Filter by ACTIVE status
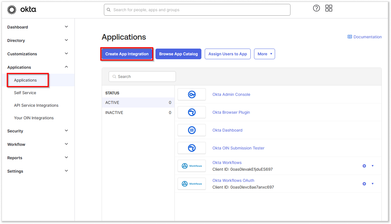This screenshot has height=224, width=391. tap(138, 103)
